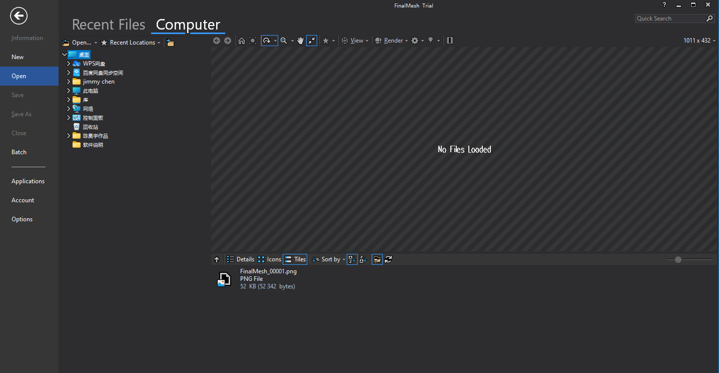Switch file list to Details view
The width and height of the screenshot is (719, 373).
[x=241, y=259]
